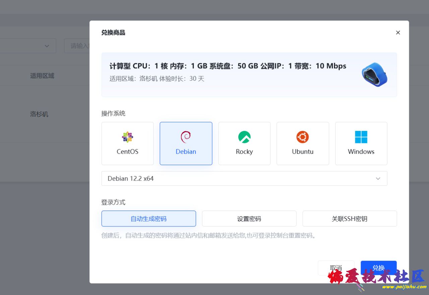Screen dimensions: 429x295
Task: Choose 关联SSH密钥 login option
Action: [x=350, y=219]
